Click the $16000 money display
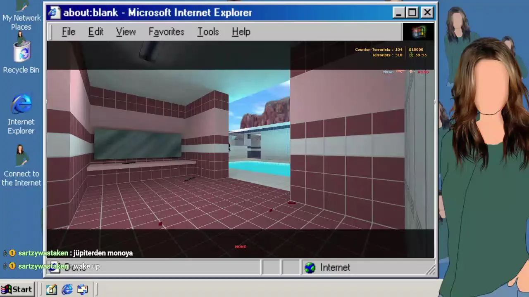The height and width of the screenshot is (297, 529). [x=416, y=49]
